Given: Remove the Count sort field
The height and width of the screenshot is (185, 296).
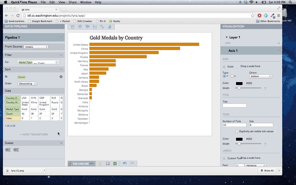Looking at the screenshot, I should (x=61, y=77).
